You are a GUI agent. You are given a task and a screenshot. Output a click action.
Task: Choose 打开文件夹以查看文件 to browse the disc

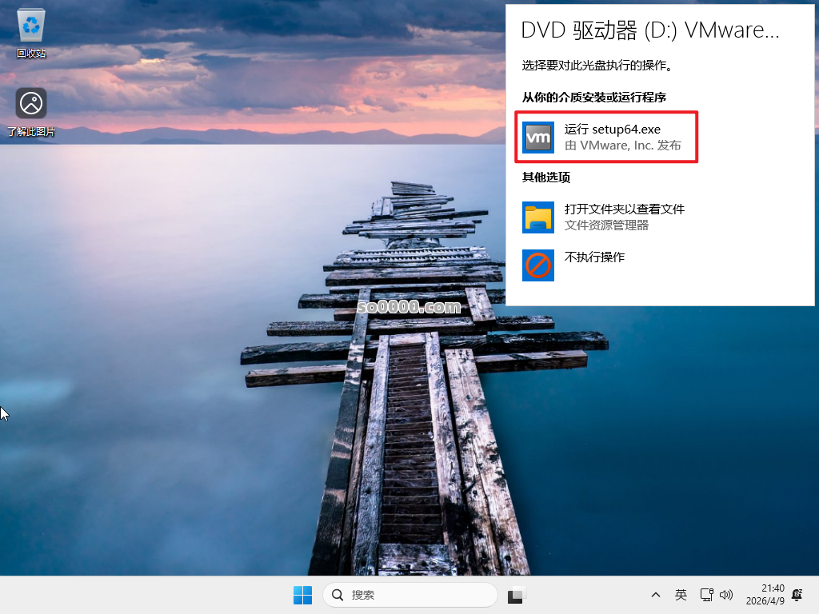[625, 209]
